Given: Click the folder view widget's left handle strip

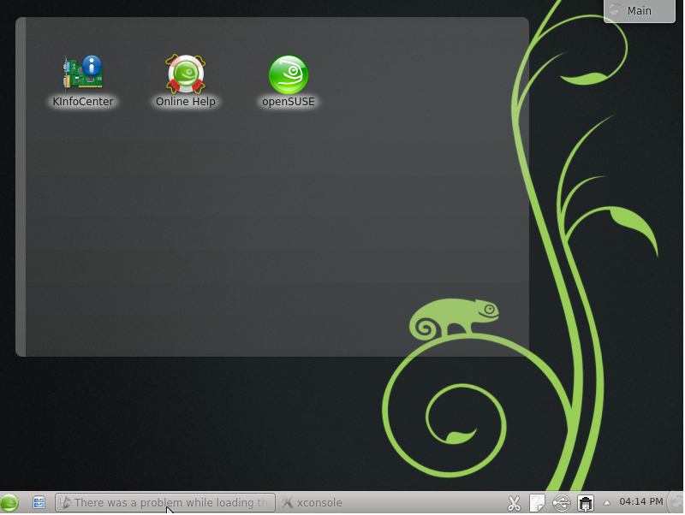Looking at the screenshot, I should [x=21, y=186].
